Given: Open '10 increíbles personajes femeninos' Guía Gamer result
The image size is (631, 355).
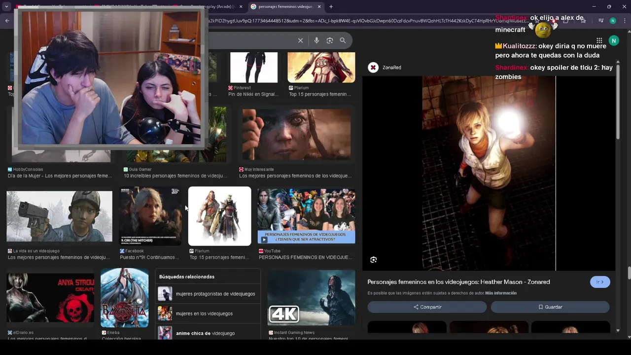Looking at the screenshot, I should pos(175,176).
